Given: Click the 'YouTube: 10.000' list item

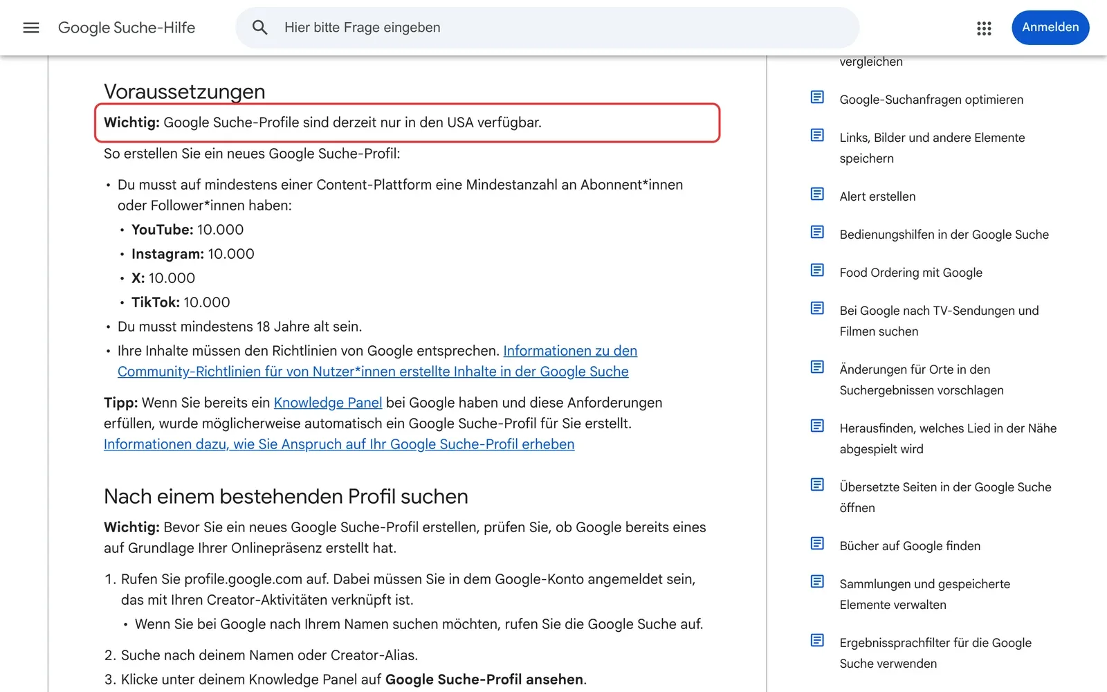Looking at the screenshot, I should pyautogui.click(x=187, y=230).
